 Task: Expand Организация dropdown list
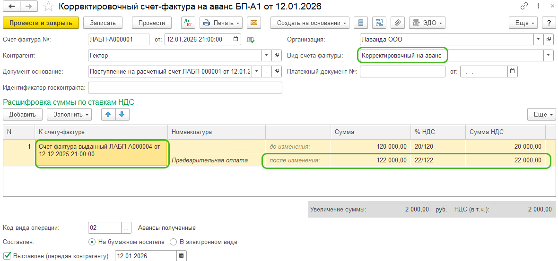pyautogui.click(x=539, y=40)
